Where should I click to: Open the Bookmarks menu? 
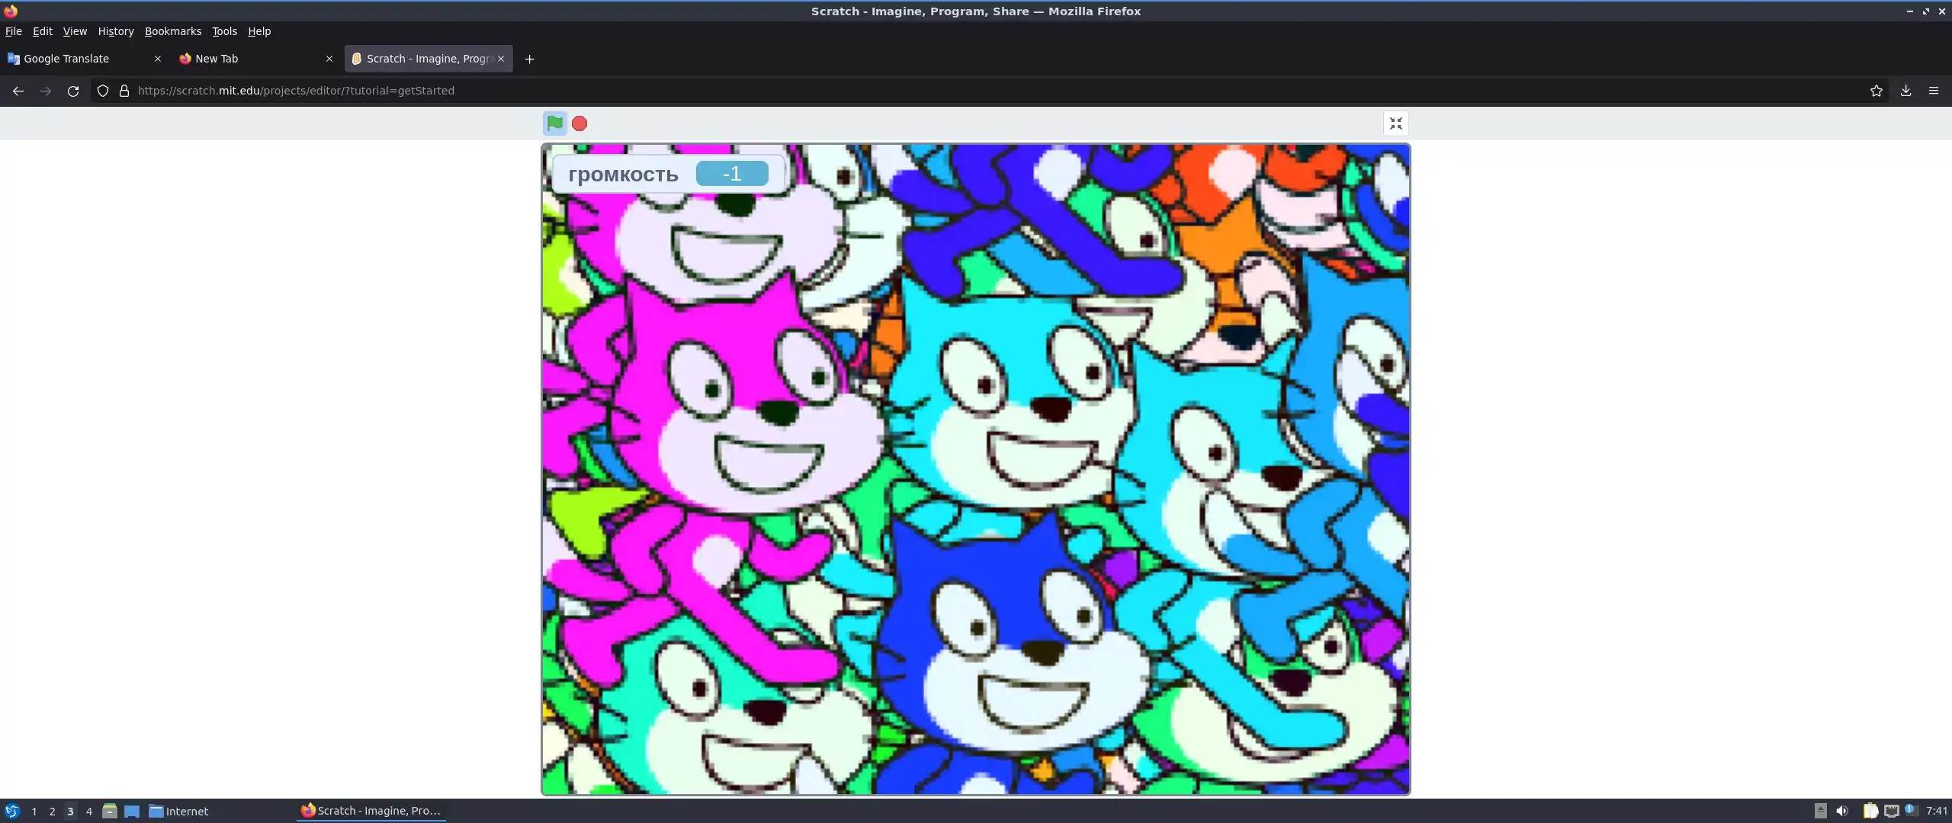point(173,31)
